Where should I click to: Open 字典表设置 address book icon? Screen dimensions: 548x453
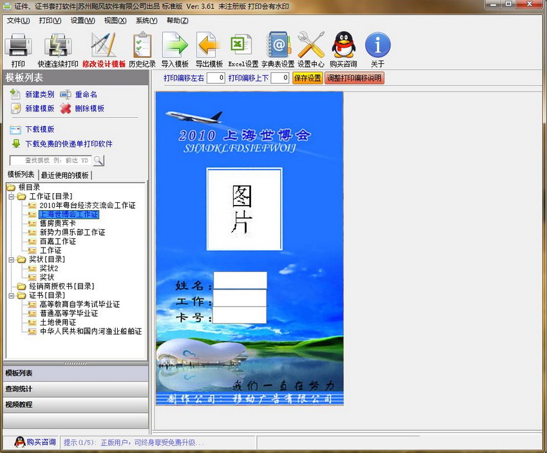point(278,44)
